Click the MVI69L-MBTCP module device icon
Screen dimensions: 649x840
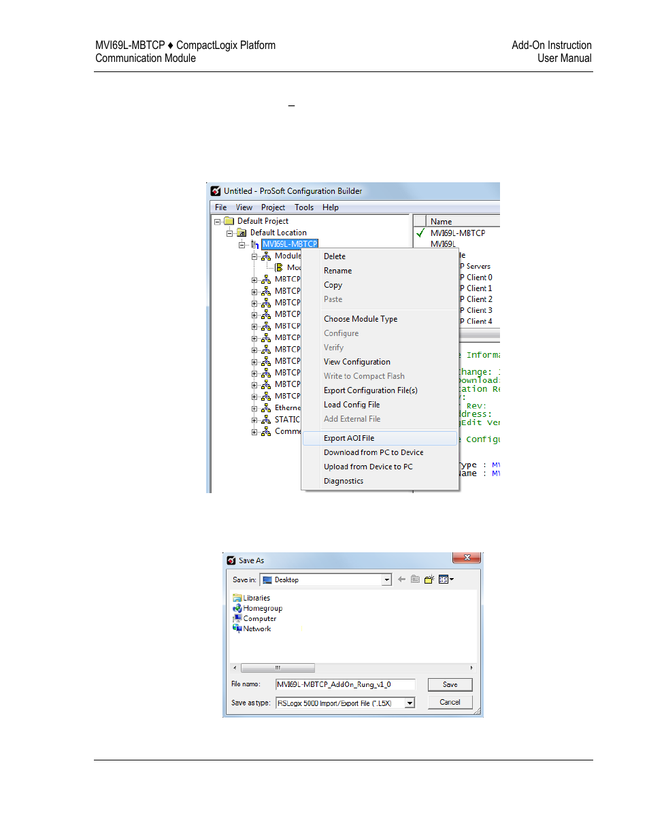pyautogui.click(x=255, y=244)
